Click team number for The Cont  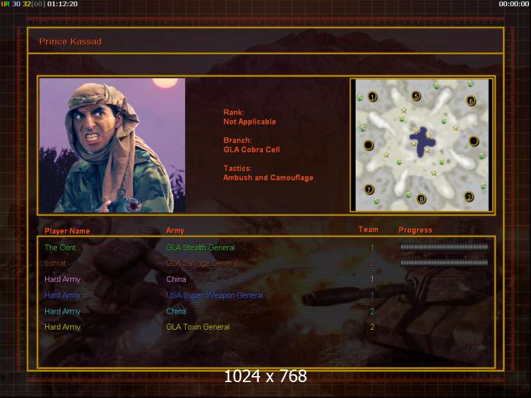pos(372,247)
